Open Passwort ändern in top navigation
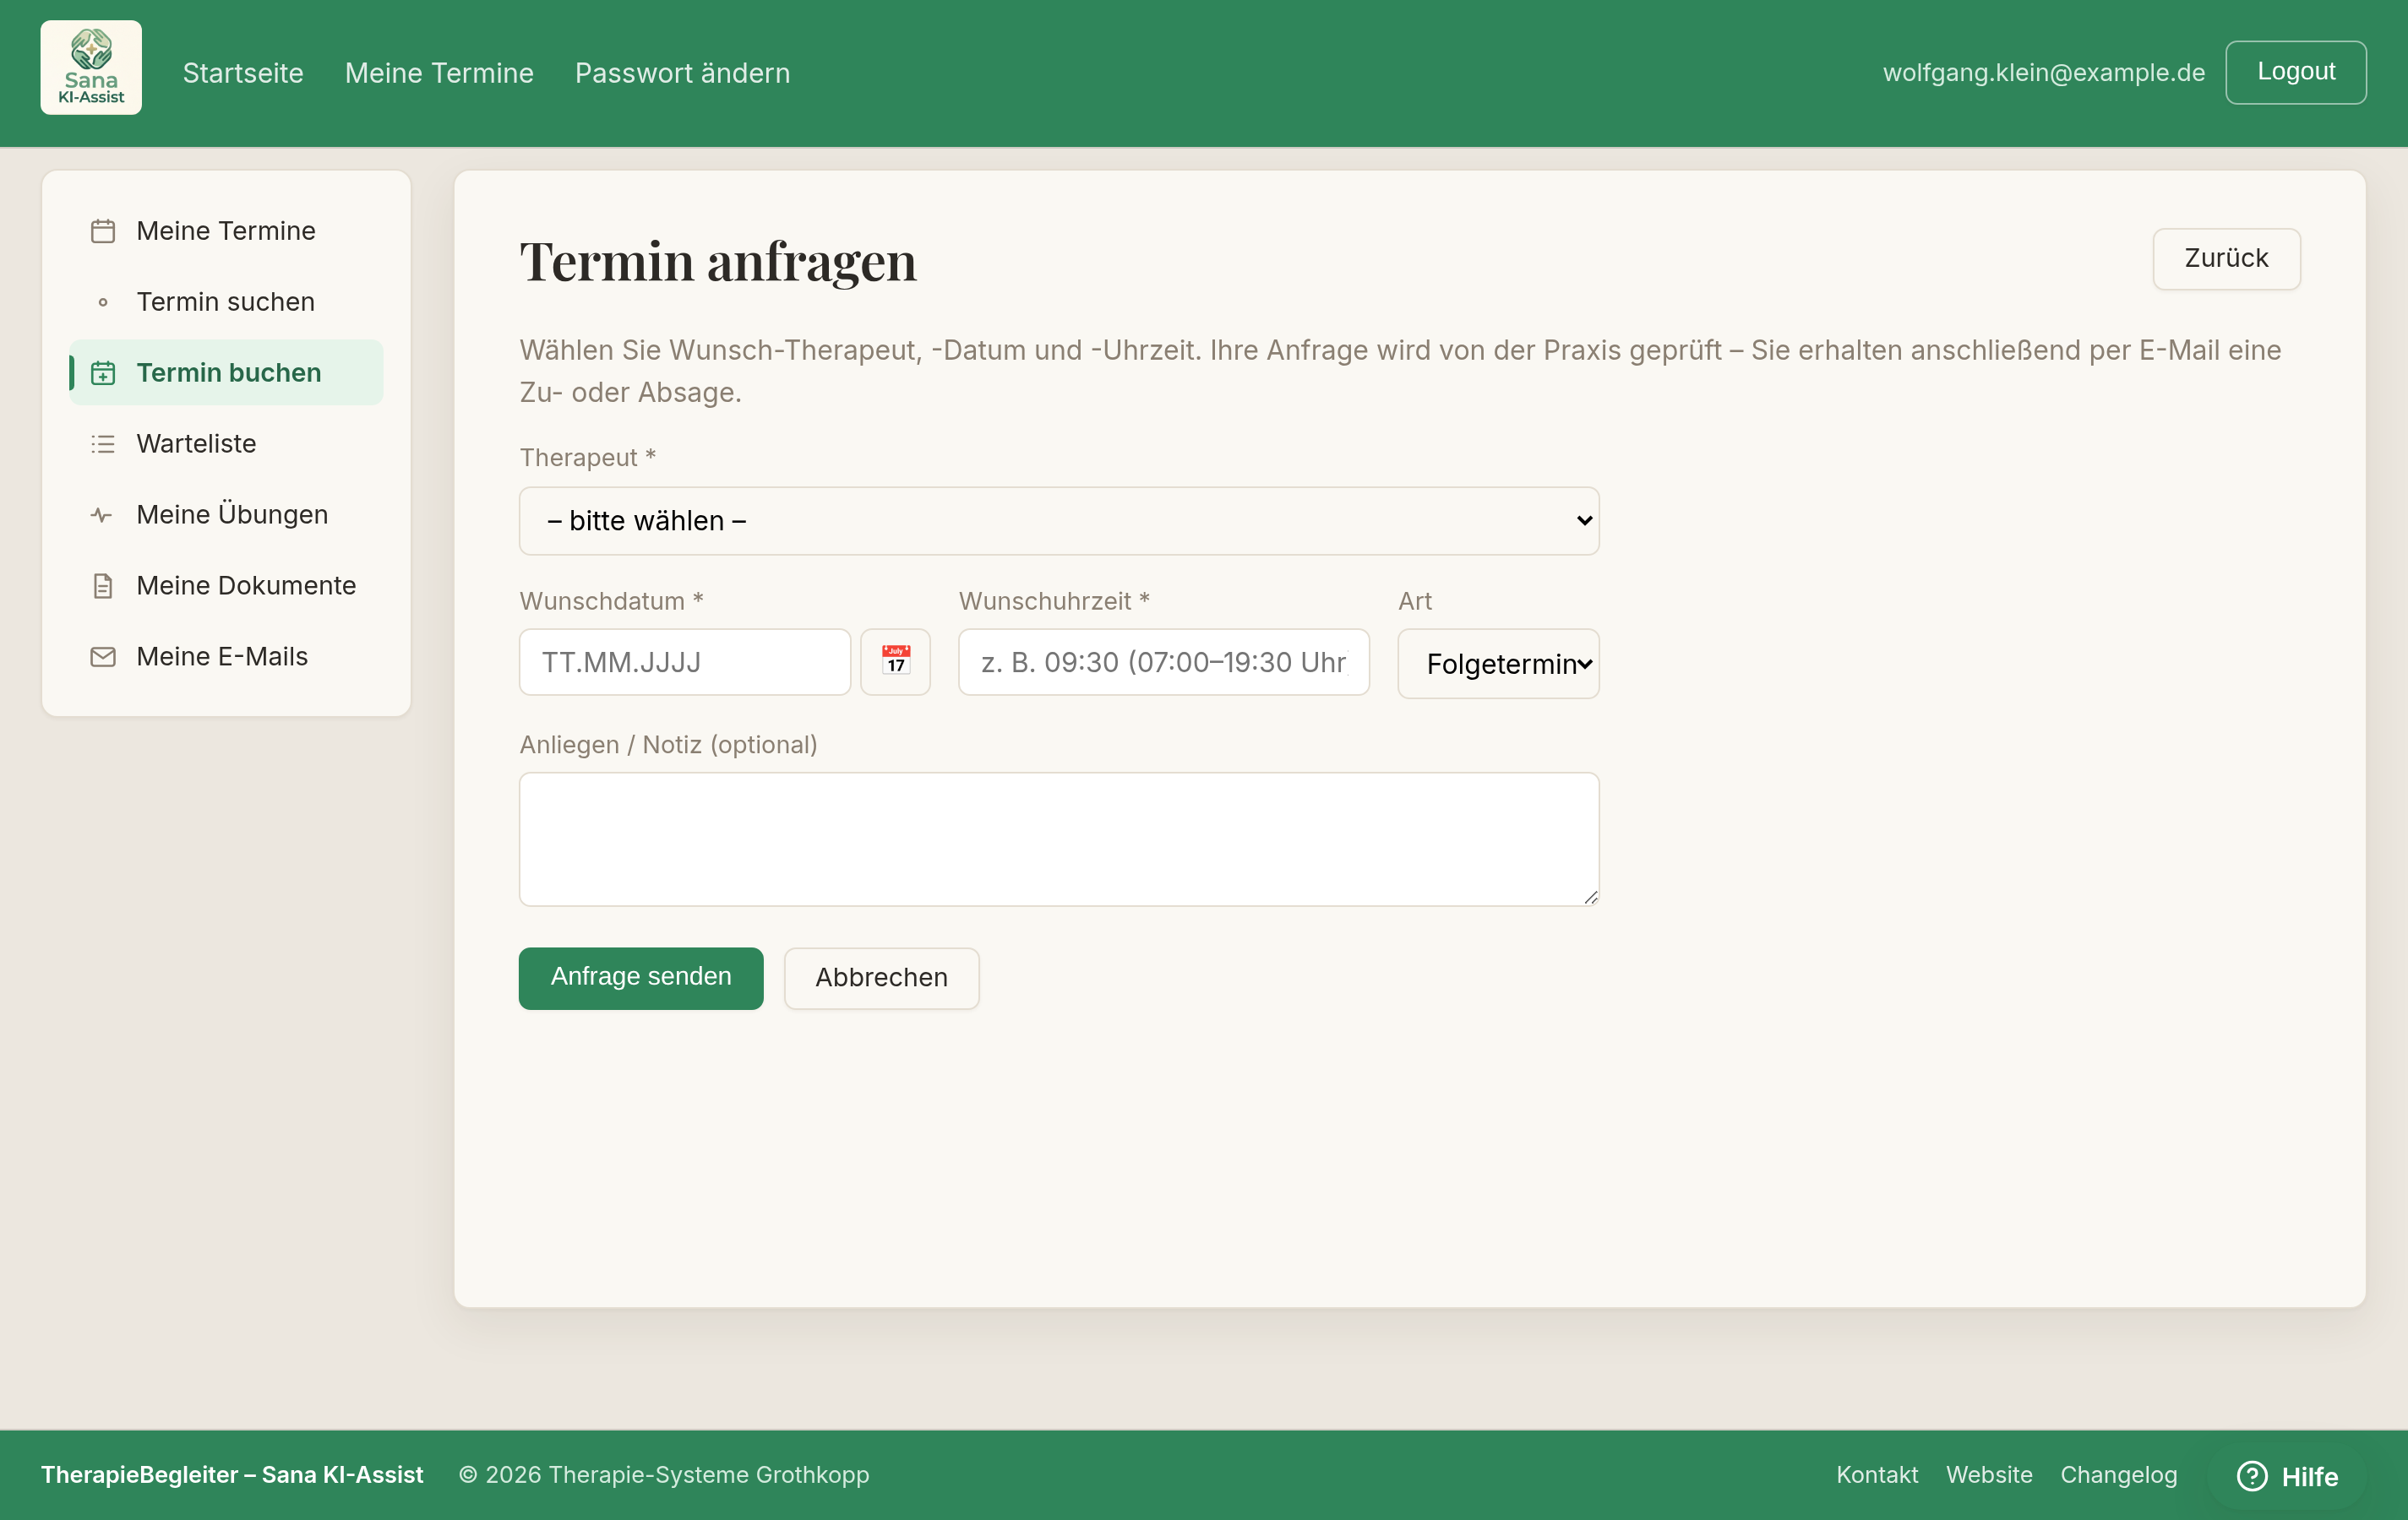The height and width of the screenshot is (1520, 2408). [x=682, y=73]
